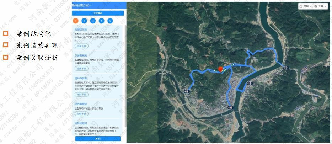This screenshot has height=144, width=332.
Task: Click the blue start deduction button
Action: click(x=98, y=13)
